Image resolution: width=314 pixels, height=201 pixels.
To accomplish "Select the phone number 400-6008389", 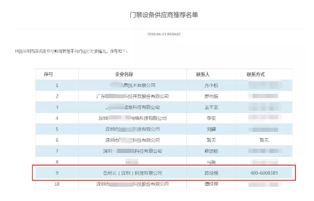I will click(x=264, y=173).
